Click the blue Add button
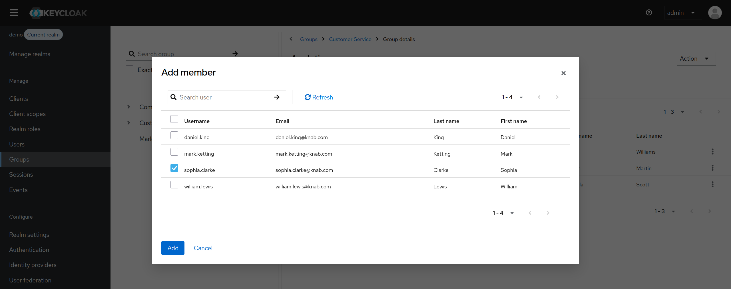 click(173, 248)
